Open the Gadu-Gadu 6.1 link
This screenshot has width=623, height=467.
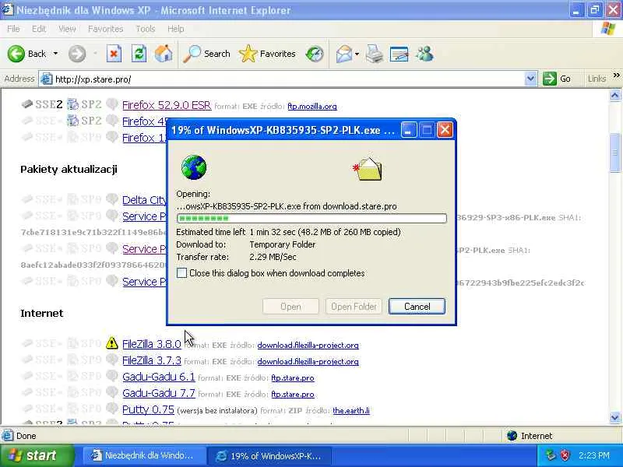(x=159, y=377)
